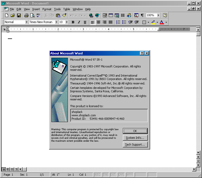This screenshot has width=202, height=178.
Task: Select the Format Painter brush
Action: tap(64, 15)
